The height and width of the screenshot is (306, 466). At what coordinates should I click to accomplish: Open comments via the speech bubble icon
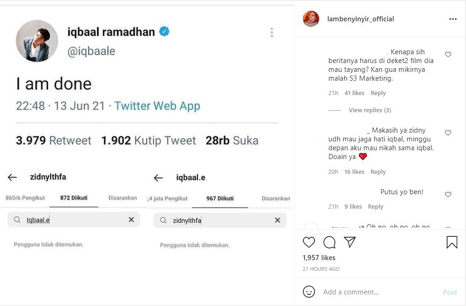(329, 242)
